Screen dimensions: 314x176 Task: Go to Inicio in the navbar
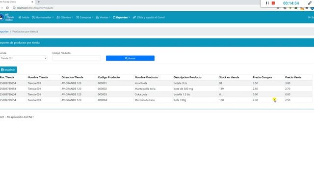click(x=24, y=18)
